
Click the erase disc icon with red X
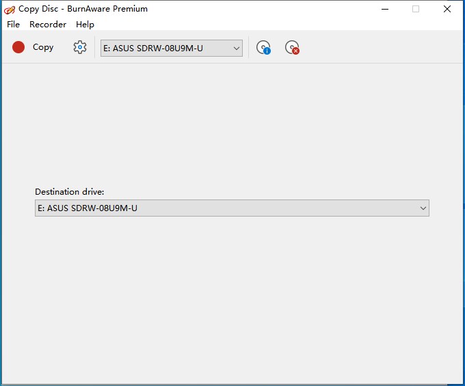(292, 48)
